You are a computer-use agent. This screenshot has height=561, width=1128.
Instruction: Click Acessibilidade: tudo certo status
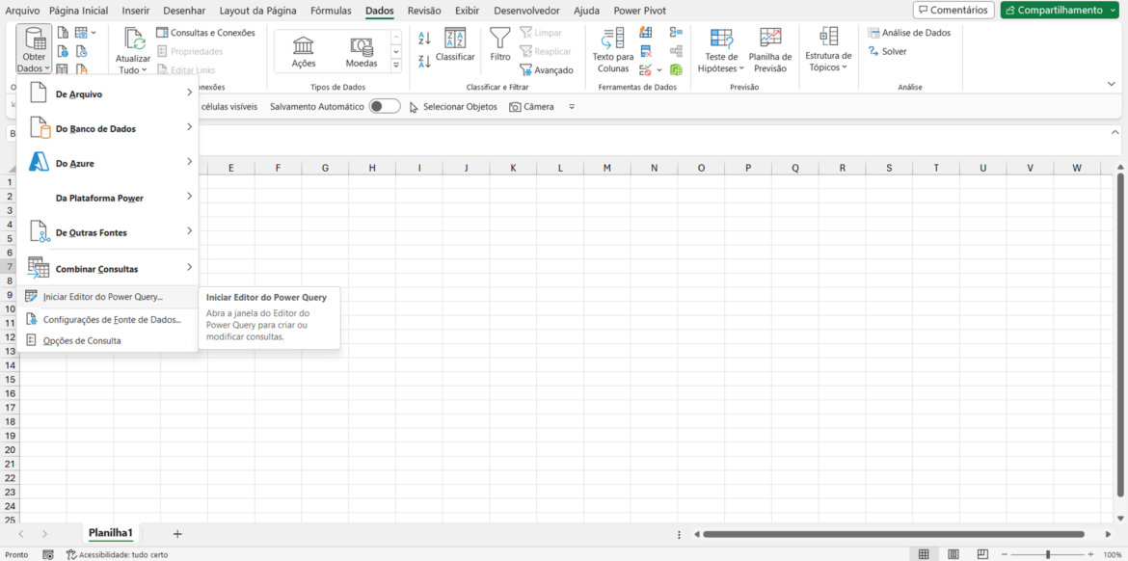tap(118, 554)
